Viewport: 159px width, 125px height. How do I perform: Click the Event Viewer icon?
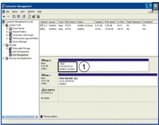coord(10,29)
